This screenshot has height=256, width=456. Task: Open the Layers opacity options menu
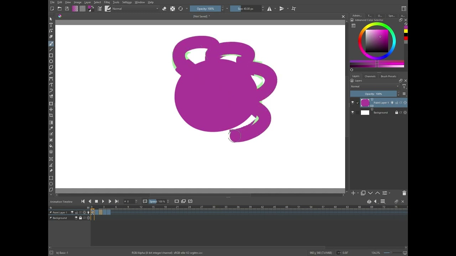pos(404,94)
